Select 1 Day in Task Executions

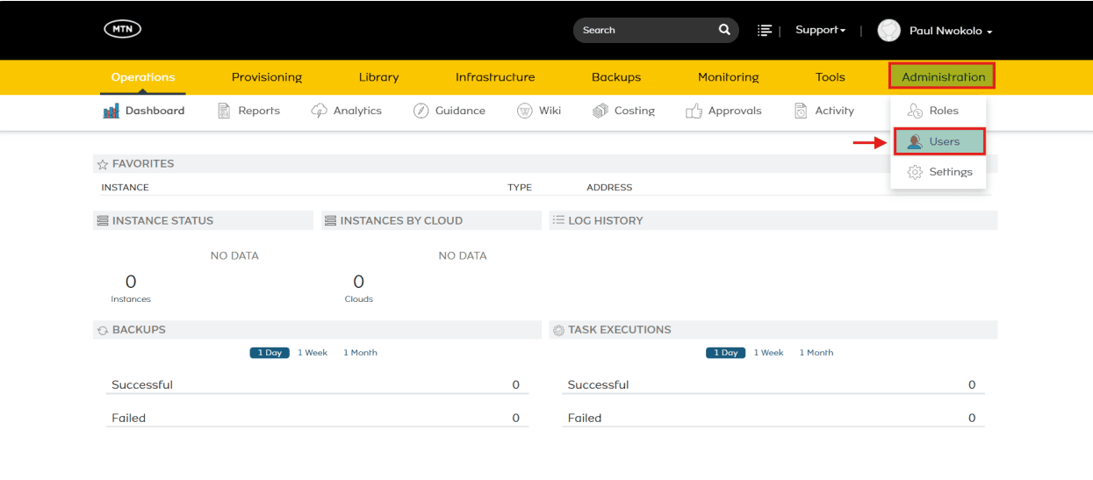726,353
